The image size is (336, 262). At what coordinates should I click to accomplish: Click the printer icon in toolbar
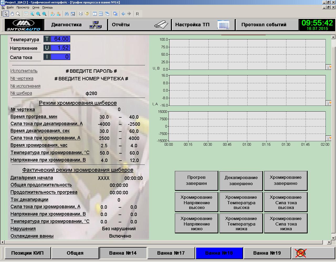click(x=81, y=14)
